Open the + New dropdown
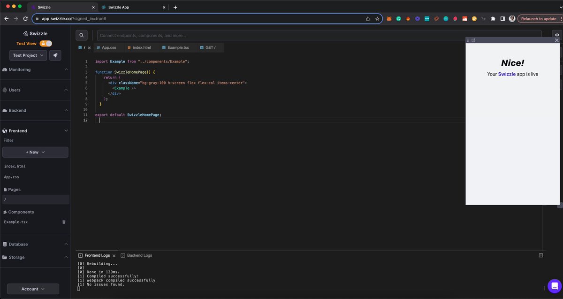The width and height of the screenshot is (563, 299). (x=35, y=152)
